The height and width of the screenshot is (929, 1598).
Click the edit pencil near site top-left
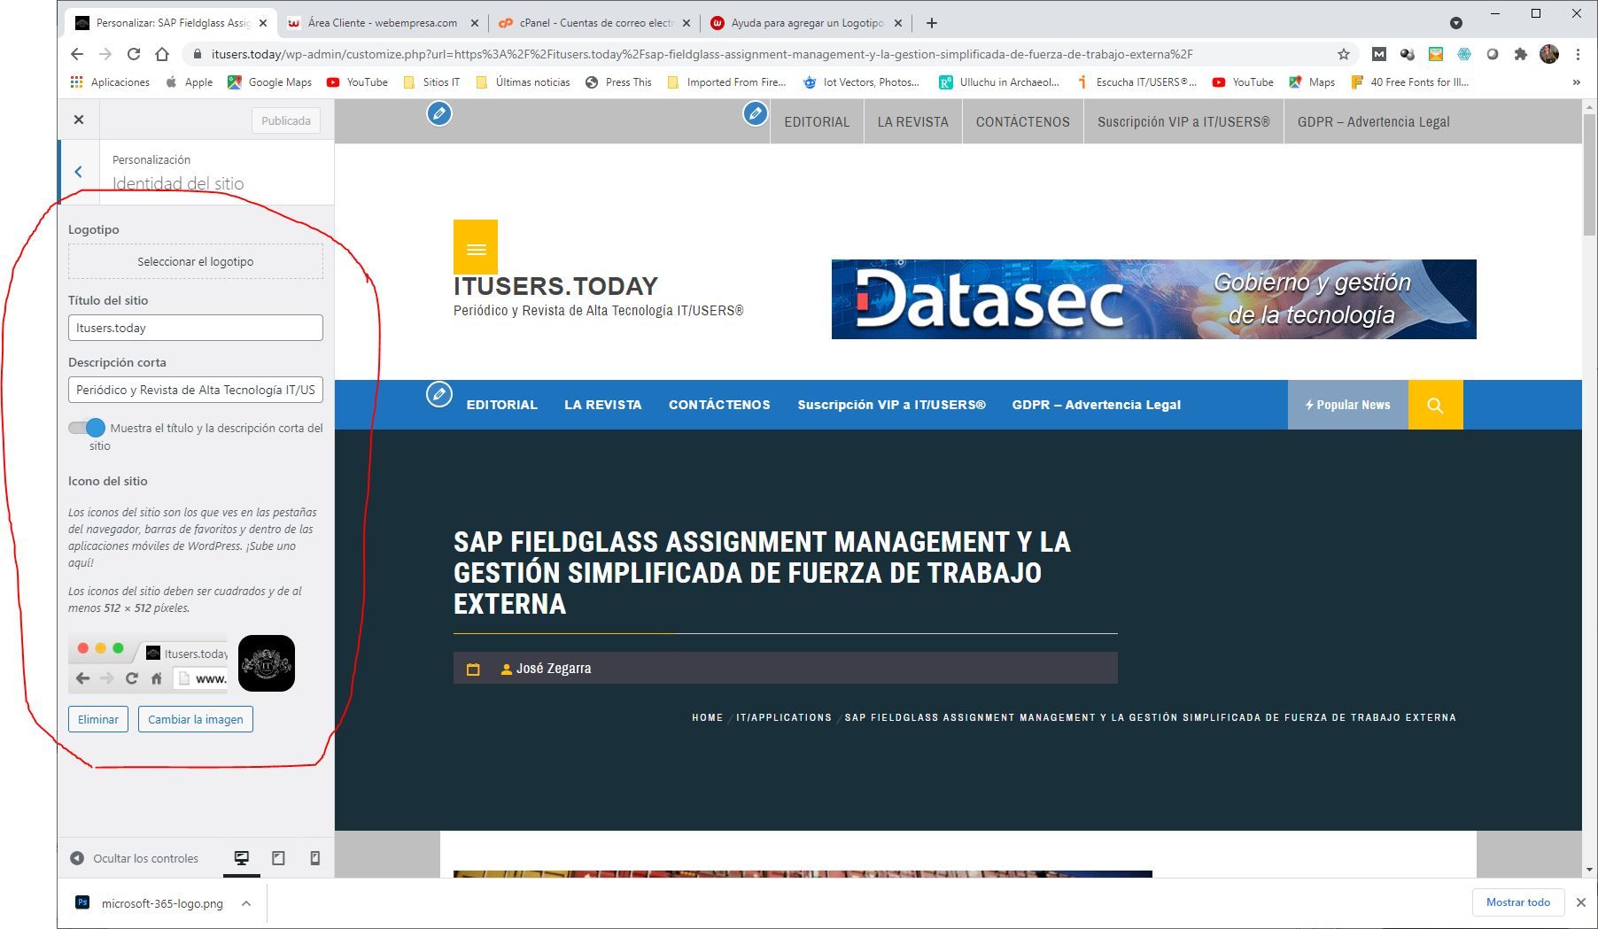[439, 113]
